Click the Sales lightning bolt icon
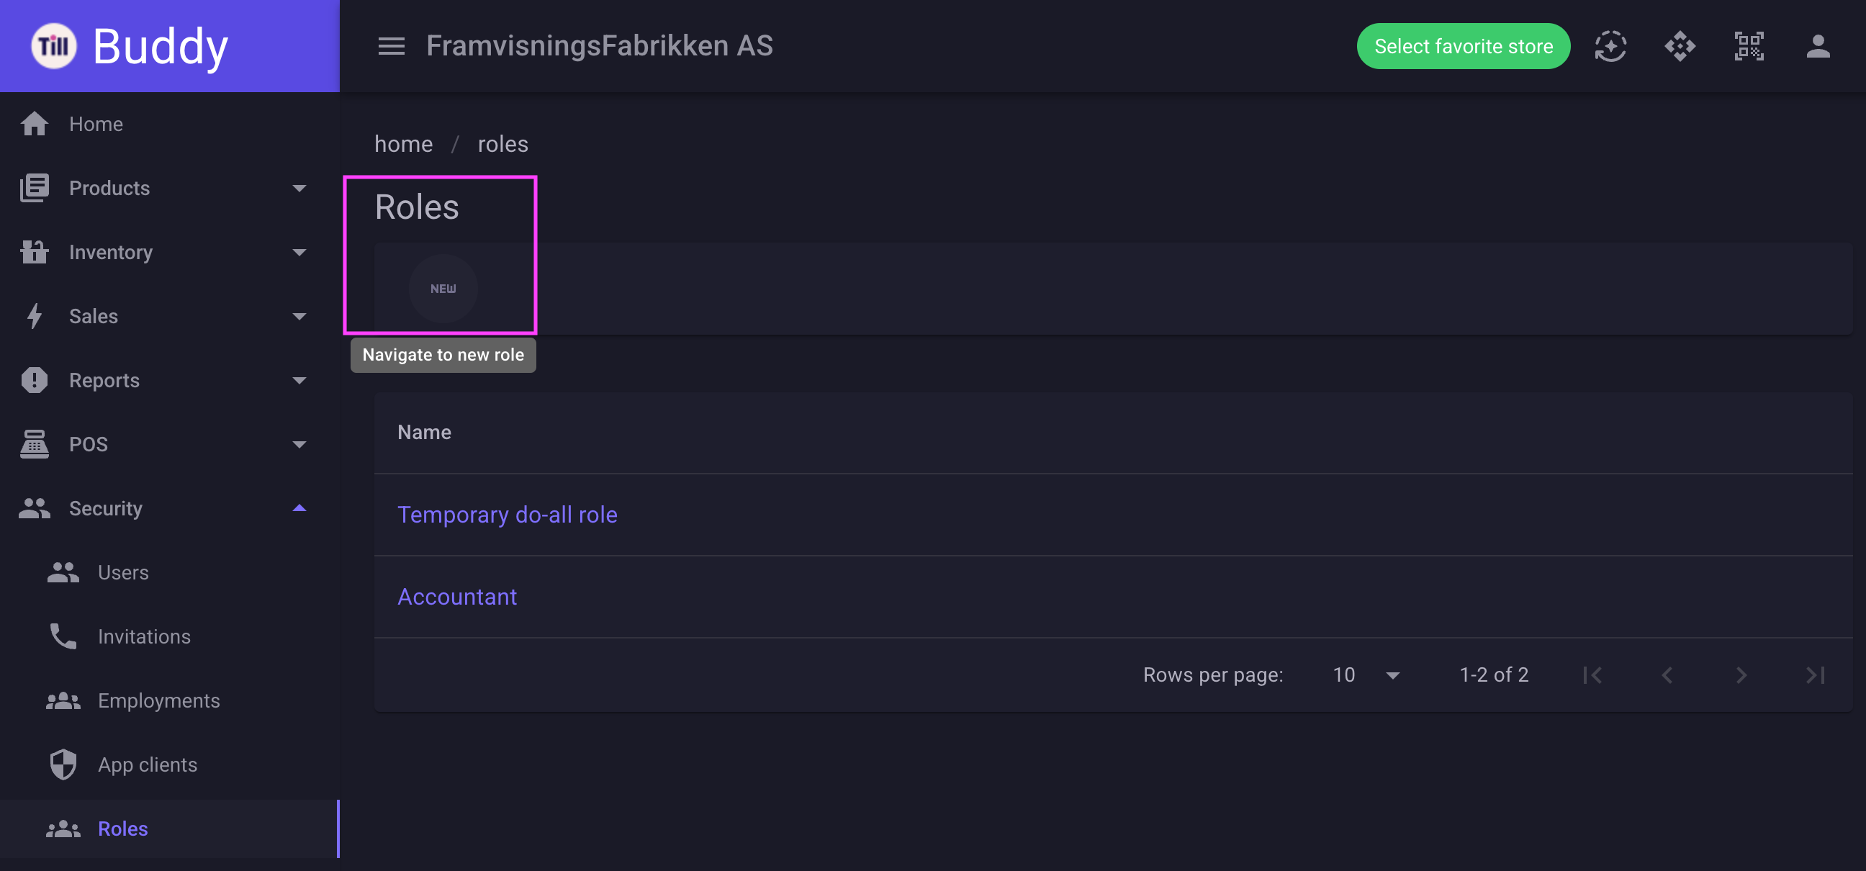Viewport: 1866px width, 871px height. [34, 316]
